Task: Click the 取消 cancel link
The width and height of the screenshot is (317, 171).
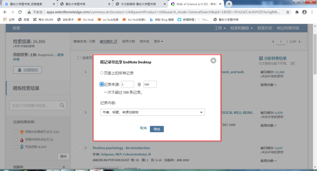Action: pyautogui.click(x=143, y=128)
